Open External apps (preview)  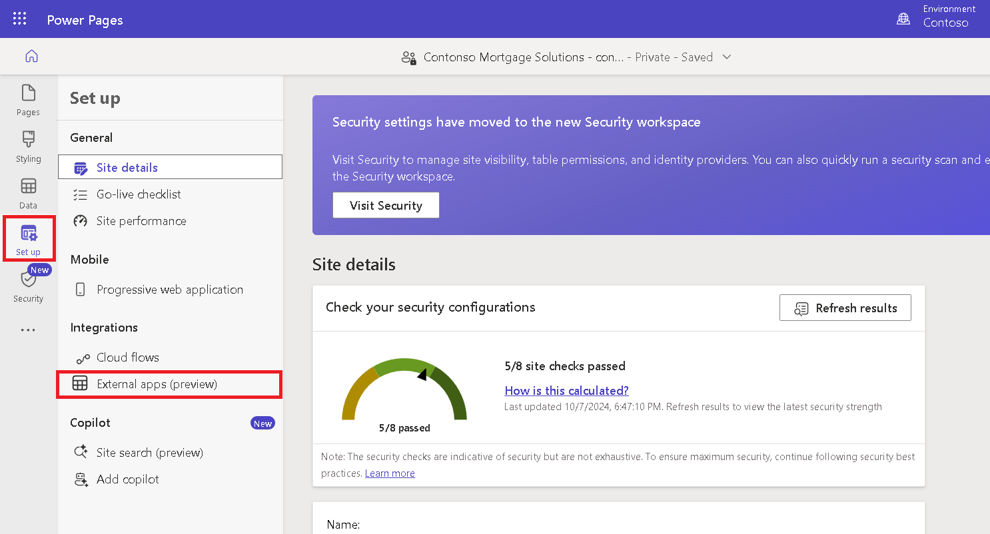157,384
